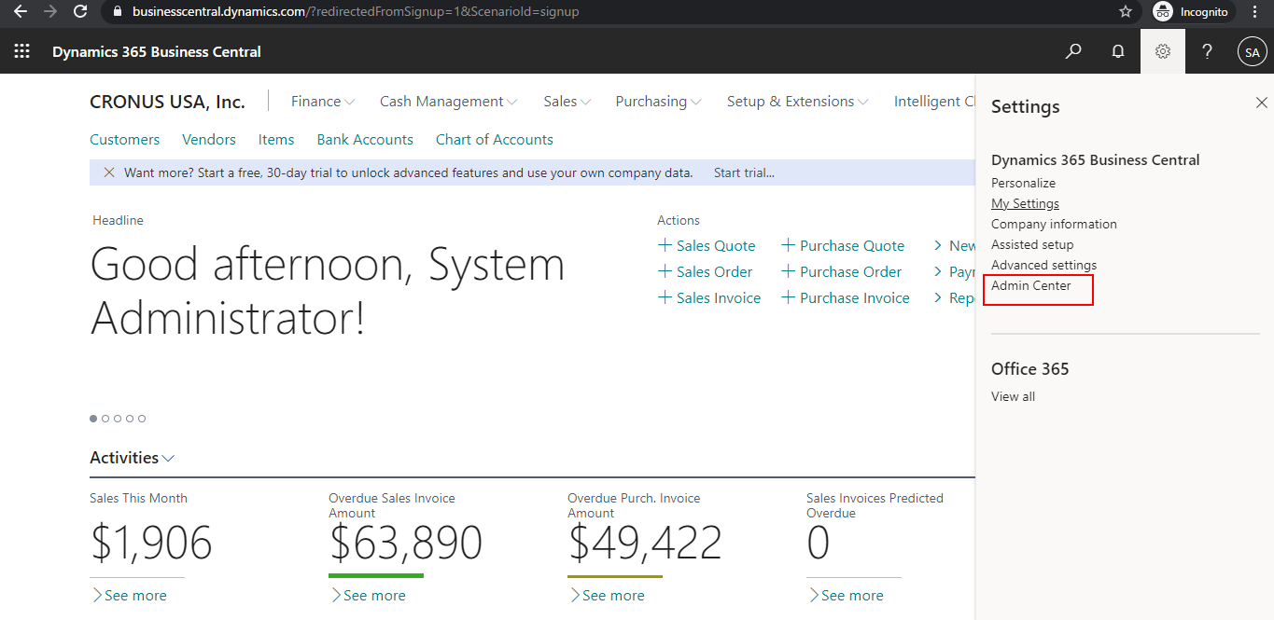Click the browser forward arrow
The image size is (1274, 620).
tap(50, 12)
